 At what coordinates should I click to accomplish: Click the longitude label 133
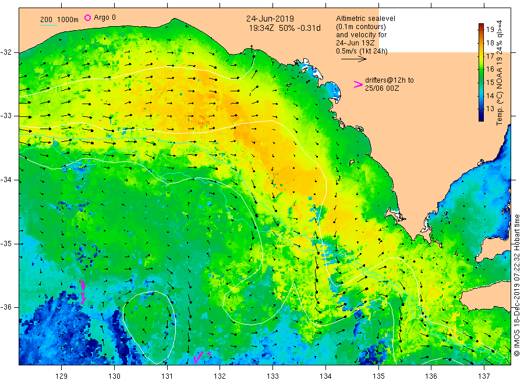tap(272, 376)
